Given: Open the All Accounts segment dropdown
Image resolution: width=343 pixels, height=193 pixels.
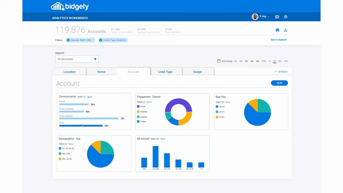Looking at the screenshot, I should [77, 59].
